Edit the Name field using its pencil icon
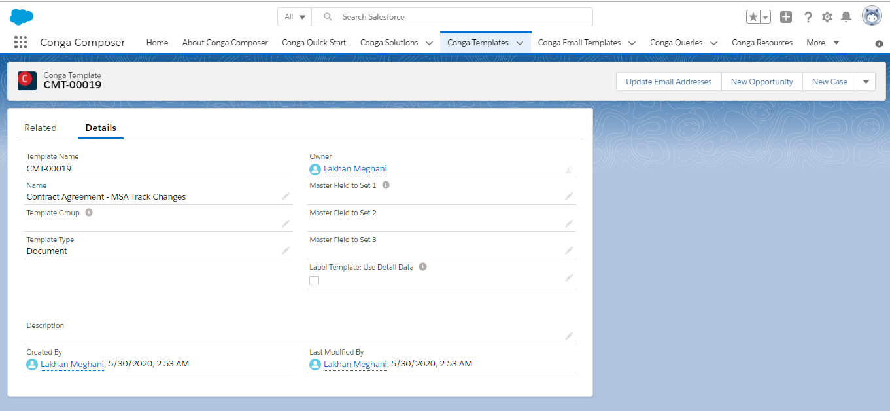Screen dimensions: 890x411 [x=286, y=196]
